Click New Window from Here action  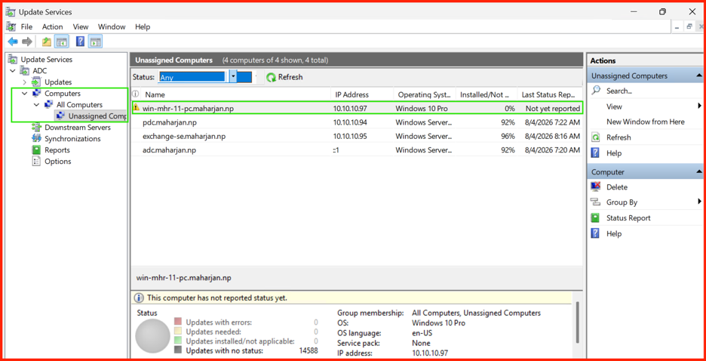pos(645,122)
